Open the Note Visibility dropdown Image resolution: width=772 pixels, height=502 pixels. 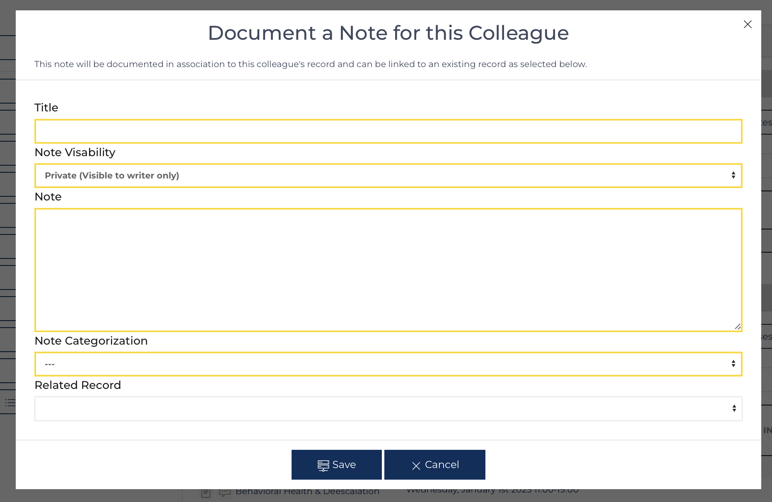pyautogui.click(x=388, y=175)
